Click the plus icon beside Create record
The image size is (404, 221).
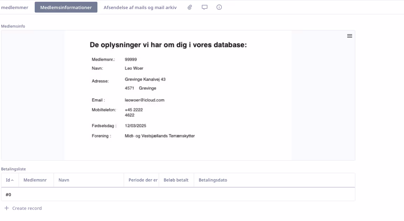tap(7, 208)
